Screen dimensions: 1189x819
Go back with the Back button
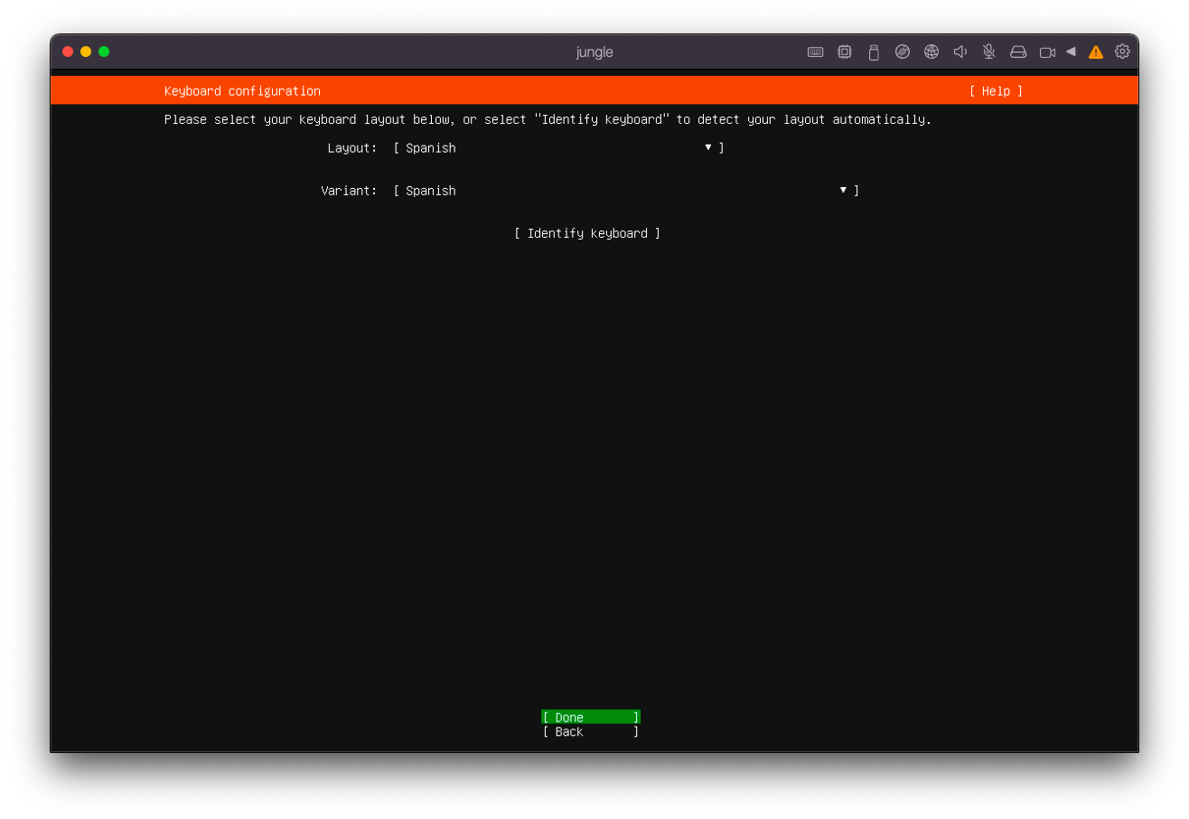(x=590, y=732)
